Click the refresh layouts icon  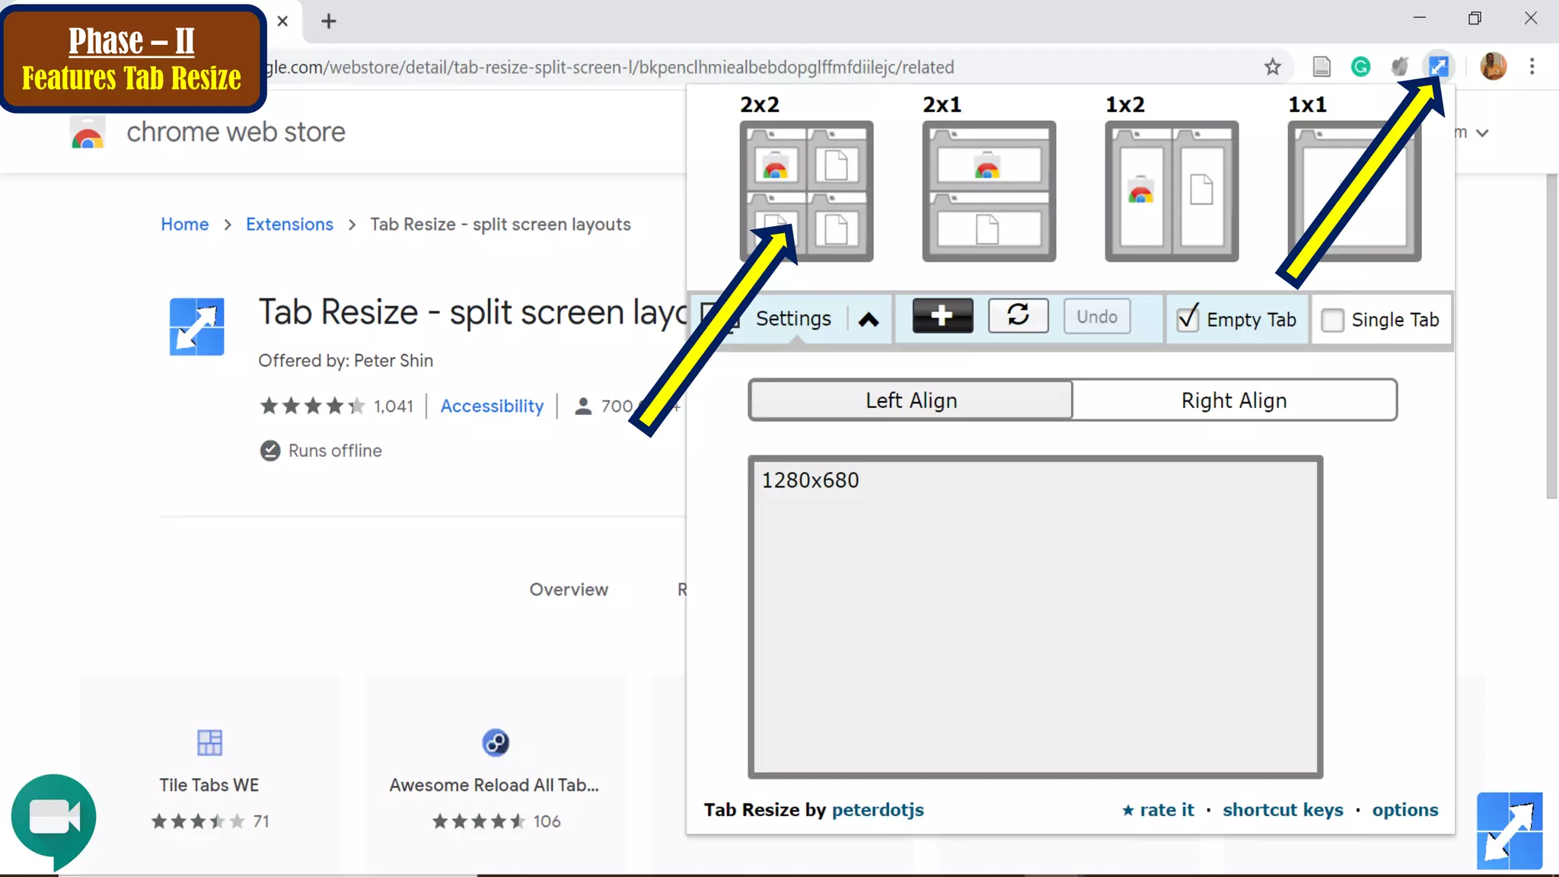click(x=1018, y=316)
